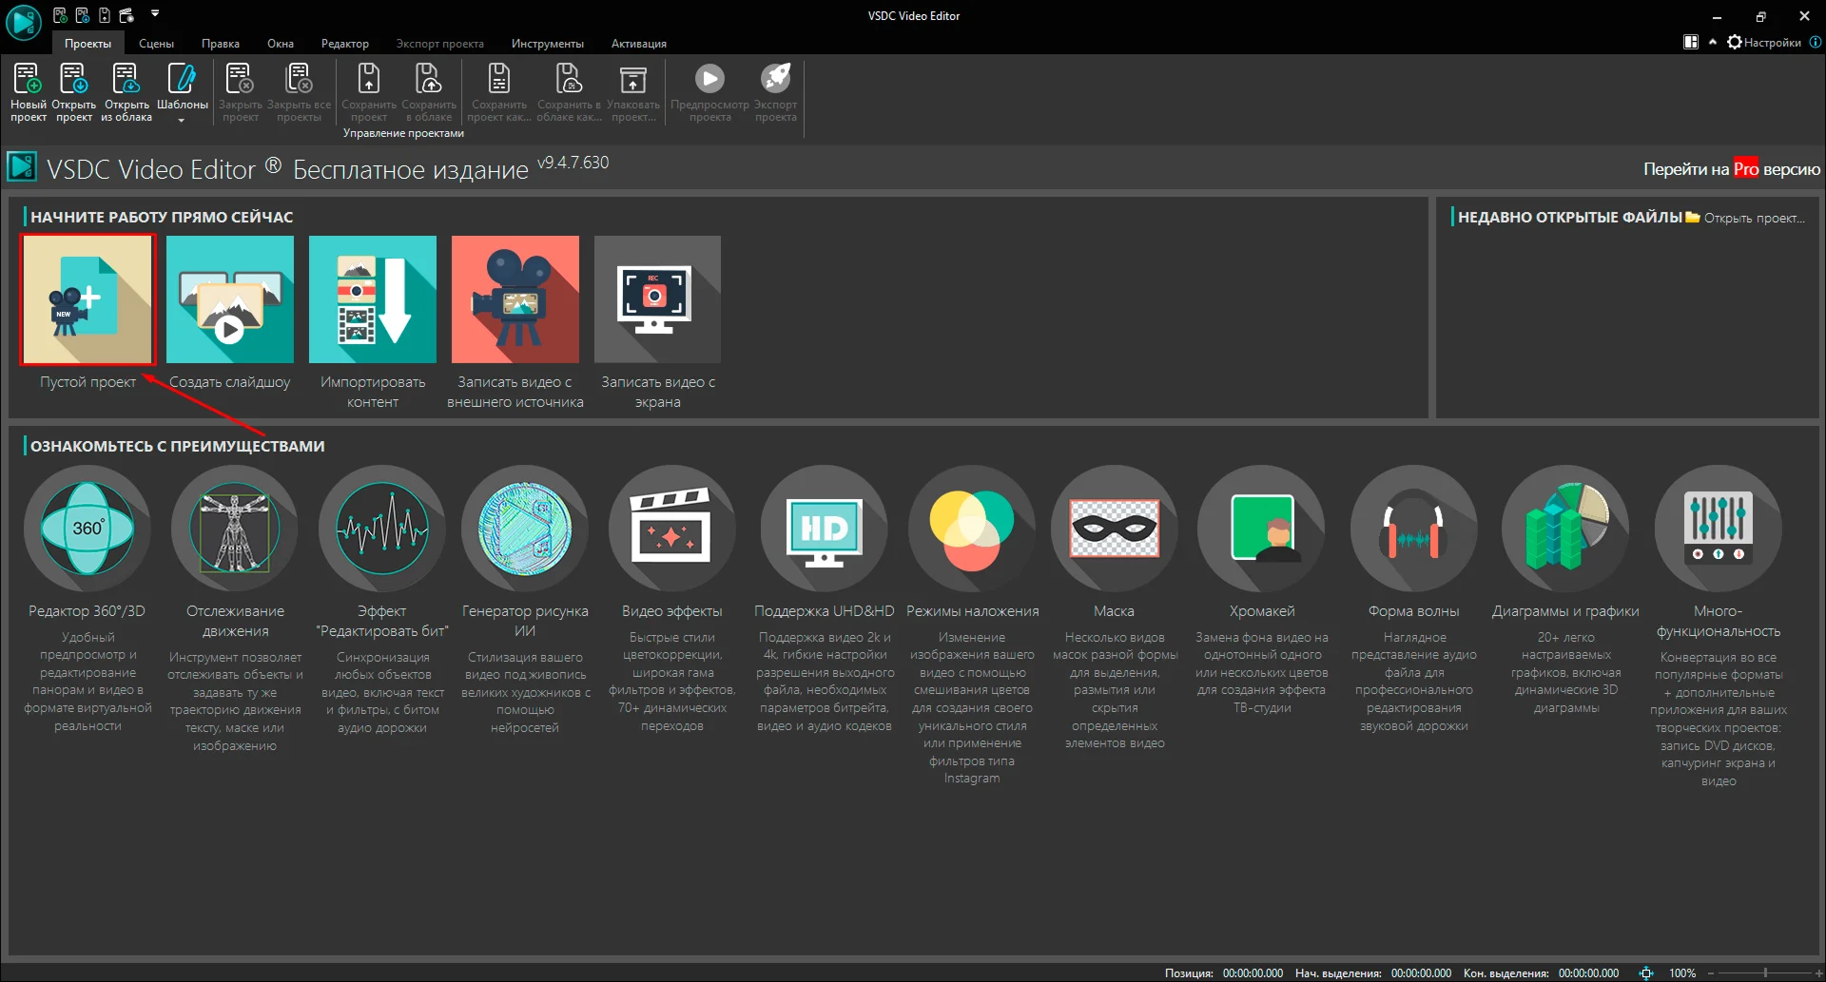Open the Окна tab
The height and width of the screenshot is (982, 1826).
pyautogui.click(x=281, y=44)
